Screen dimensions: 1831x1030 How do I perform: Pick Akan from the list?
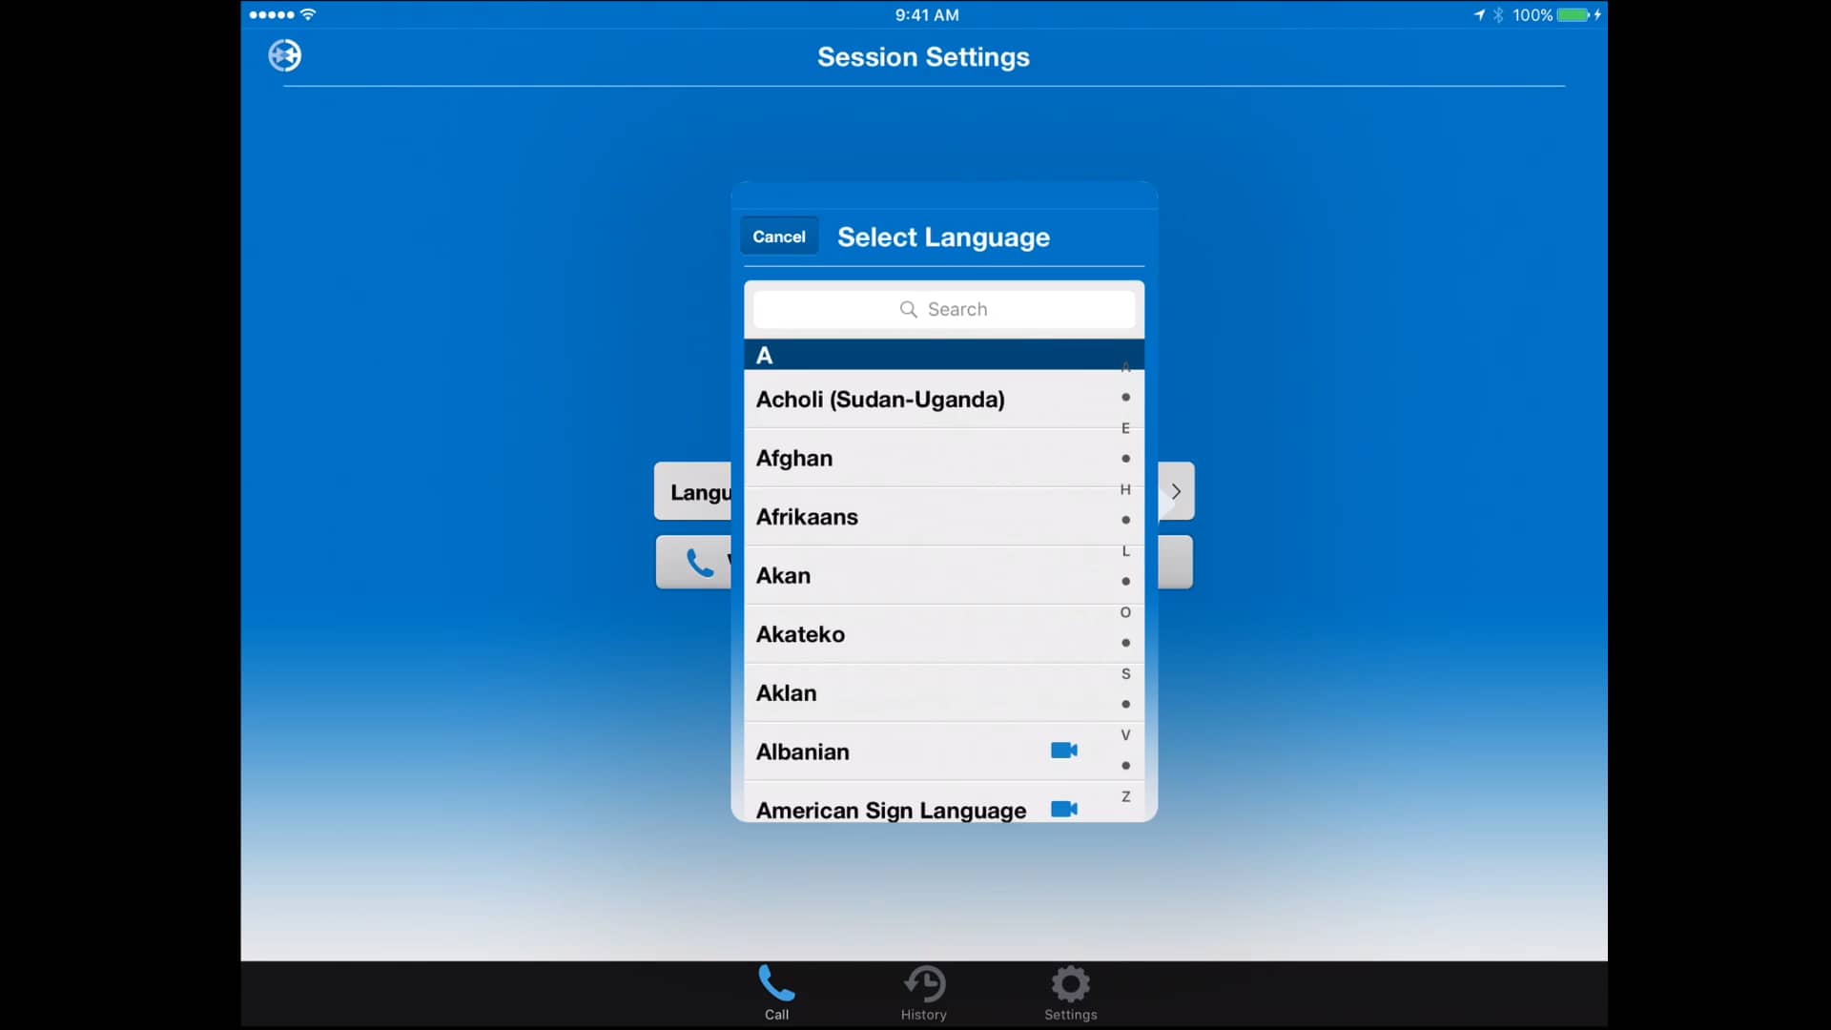(x=944, y=575)
